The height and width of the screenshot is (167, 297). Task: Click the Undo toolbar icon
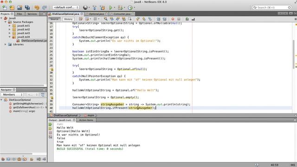click(37, 7)
